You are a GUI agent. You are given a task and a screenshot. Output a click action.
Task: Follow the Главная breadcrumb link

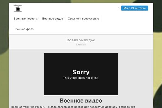point(81,45)
